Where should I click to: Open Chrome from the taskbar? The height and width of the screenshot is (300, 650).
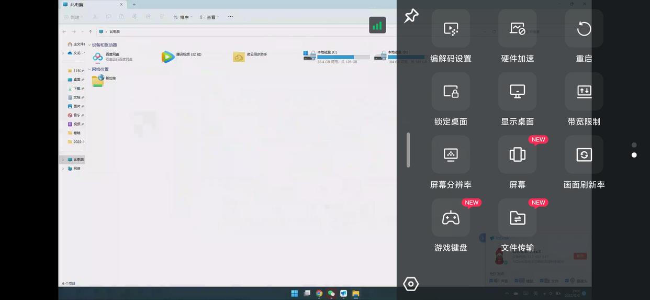(x=319, y=293)
